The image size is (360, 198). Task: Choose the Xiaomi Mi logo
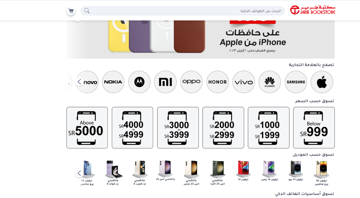[x=165, y=82]
